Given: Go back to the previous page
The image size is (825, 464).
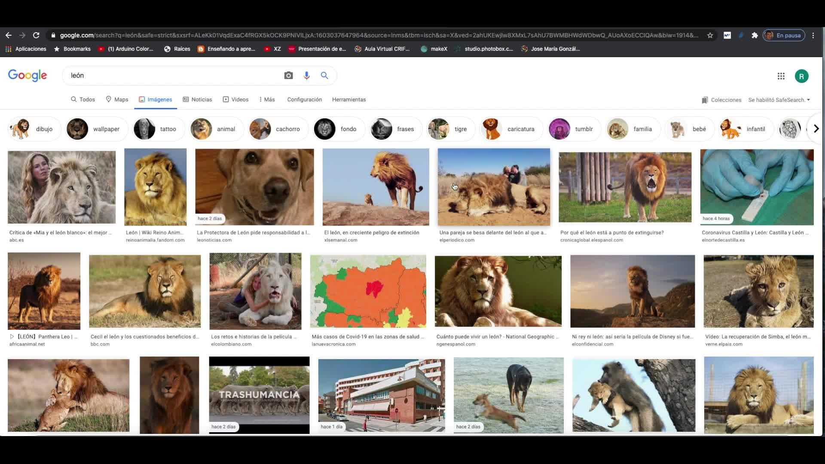Looking at the screenshot, I should [9, 35].
